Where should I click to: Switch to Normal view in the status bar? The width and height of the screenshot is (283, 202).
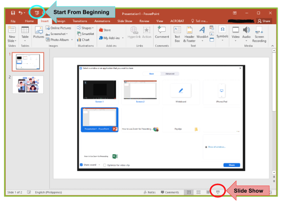(188, 192)
